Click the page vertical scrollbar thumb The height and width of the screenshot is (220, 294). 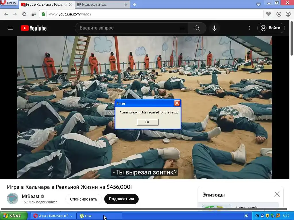click(x=292, y=38)
